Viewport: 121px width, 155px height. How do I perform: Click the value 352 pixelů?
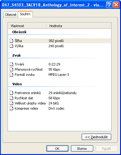56,41
